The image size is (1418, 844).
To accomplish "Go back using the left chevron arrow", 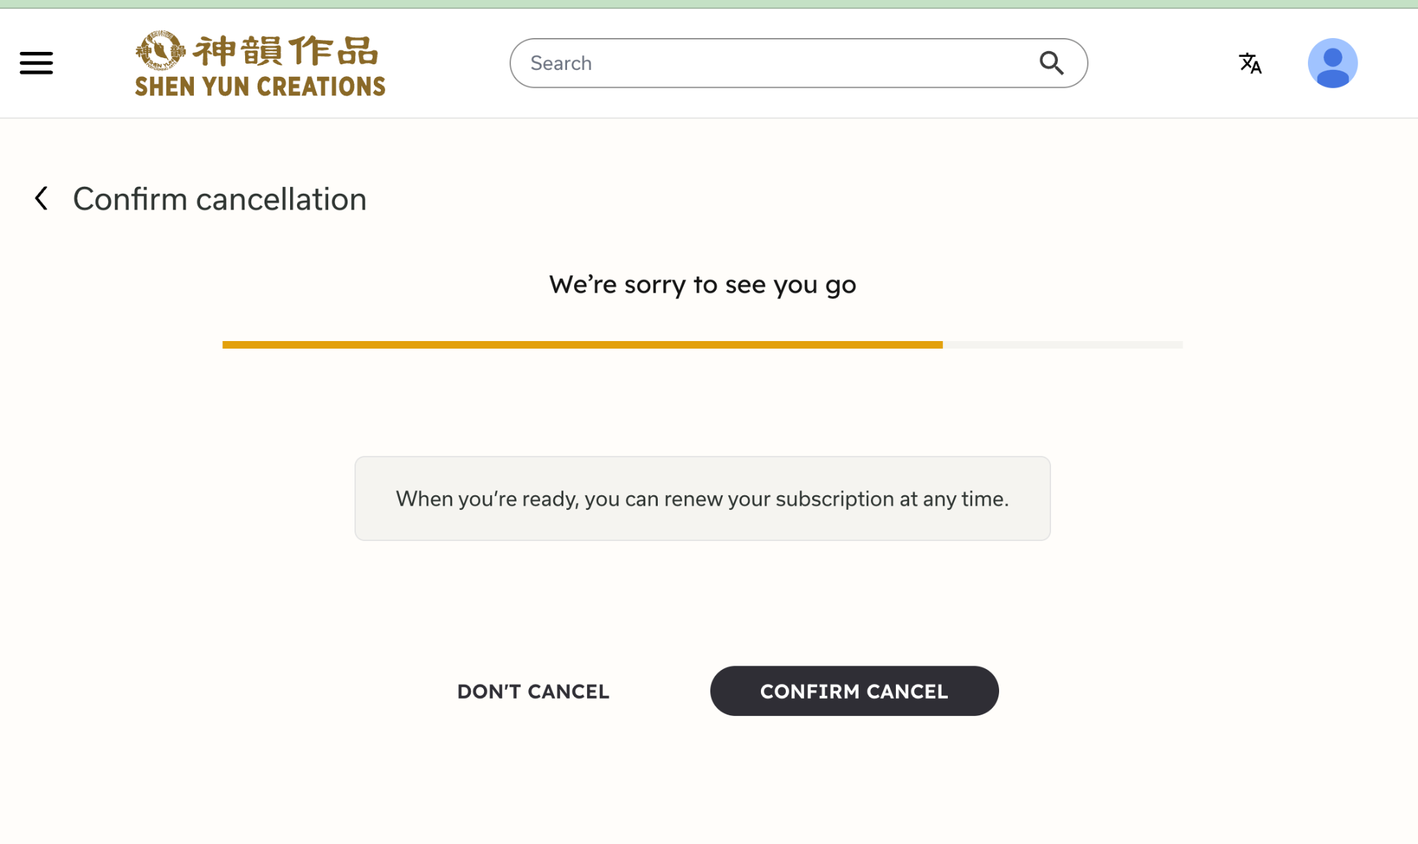I will [42, 199].
